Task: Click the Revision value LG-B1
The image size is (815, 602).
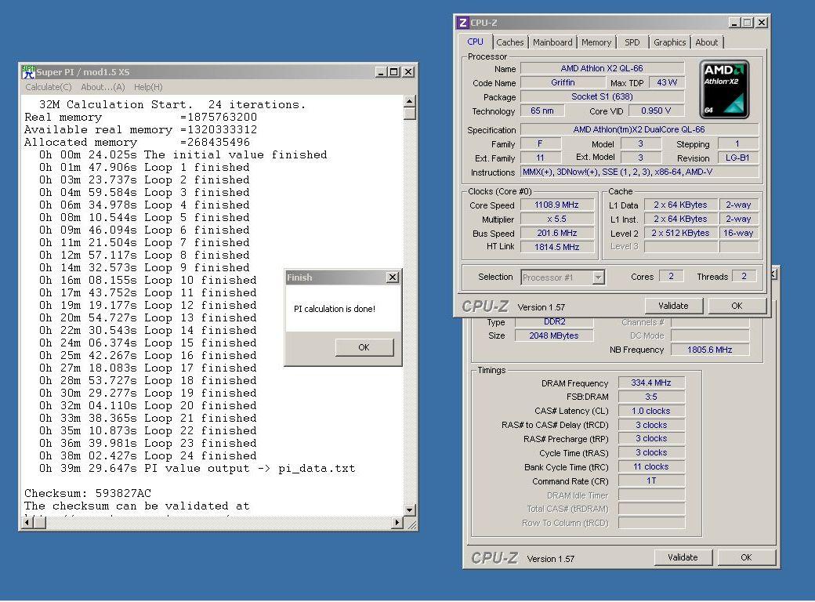Action: 737,158
